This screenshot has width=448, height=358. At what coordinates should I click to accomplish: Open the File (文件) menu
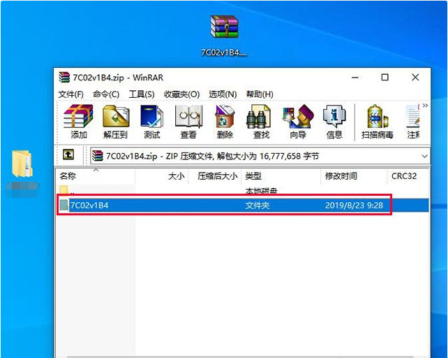(71, 94)
